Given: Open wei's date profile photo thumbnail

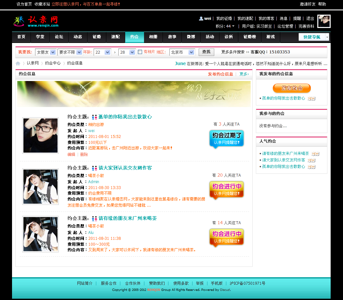Looking at the screenshot, I should pyautogui.click(x=40, y=135).
